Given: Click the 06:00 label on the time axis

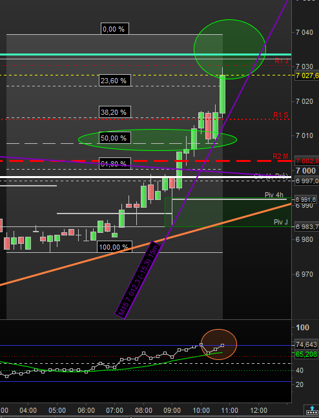Looking at the screenshot, I should [x=86, y=410].
